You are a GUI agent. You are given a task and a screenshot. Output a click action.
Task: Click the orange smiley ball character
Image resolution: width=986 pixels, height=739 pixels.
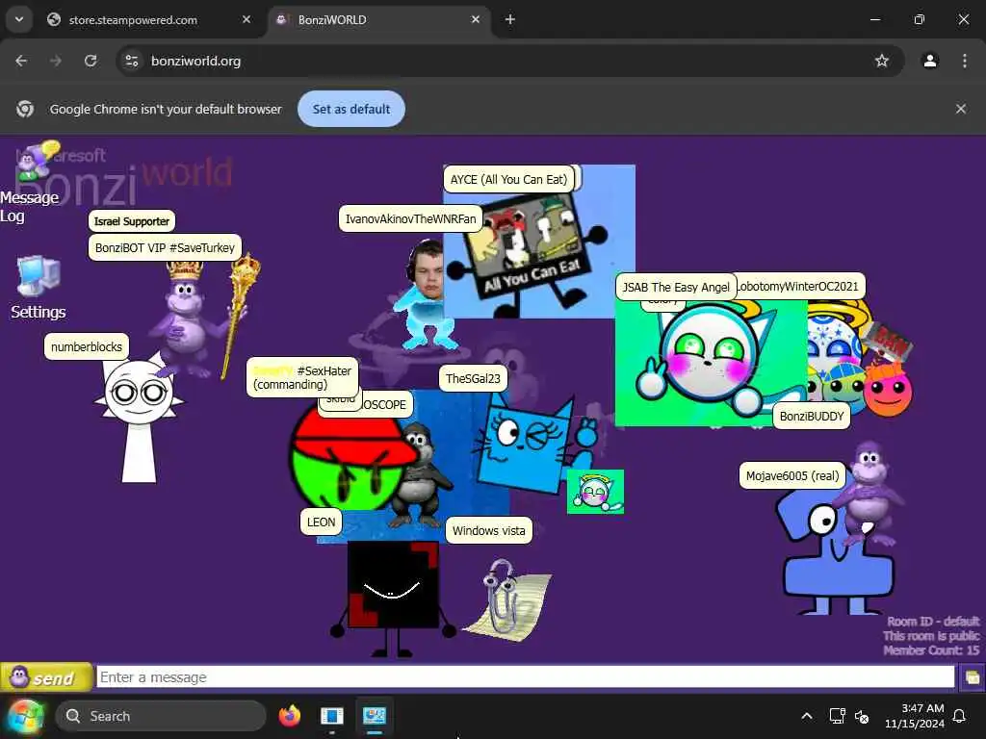coord(887,390)
